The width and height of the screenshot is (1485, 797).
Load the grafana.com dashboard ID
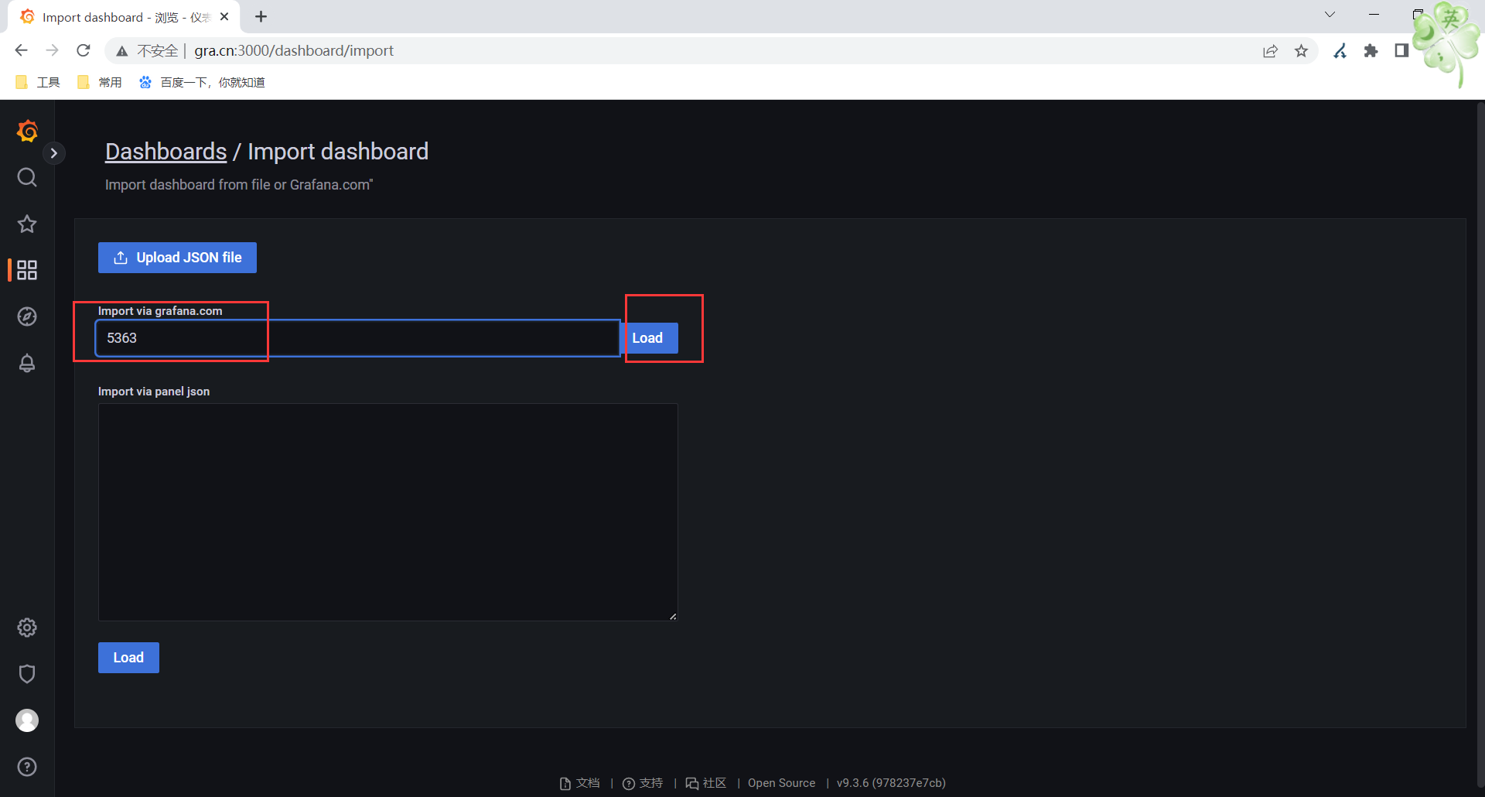coord(650,338)
